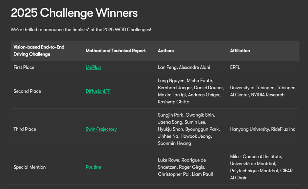Open the Swin-Trajectory report link
The height and width of the screenshot is (189, 308).
point(101,129)
